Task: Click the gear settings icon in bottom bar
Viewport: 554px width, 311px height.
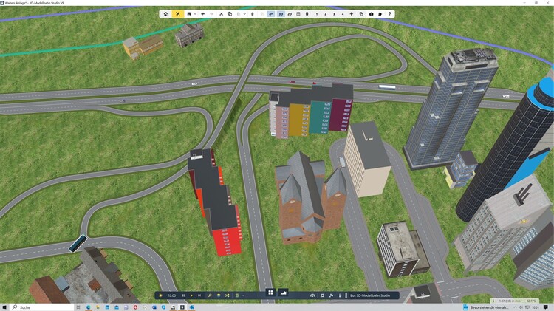Action: (x=322, y=295)
